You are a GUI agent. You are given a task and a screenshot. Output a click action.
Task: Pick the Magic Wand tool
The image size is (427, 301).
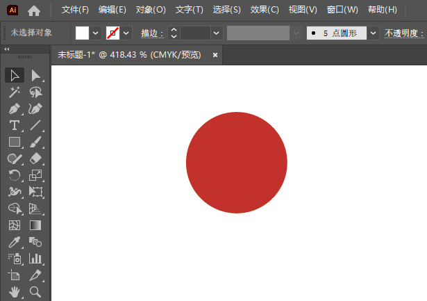15,92
